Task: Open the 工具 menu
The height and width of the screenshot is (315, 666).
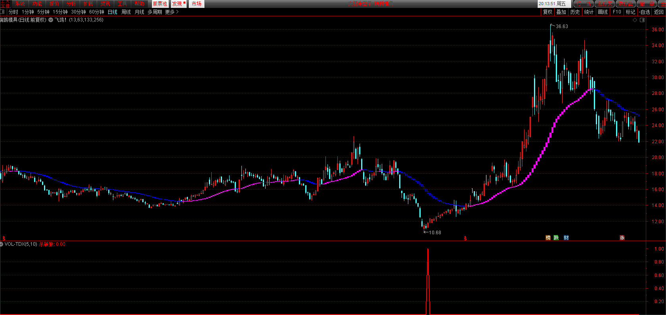Action: coord(122,4)
